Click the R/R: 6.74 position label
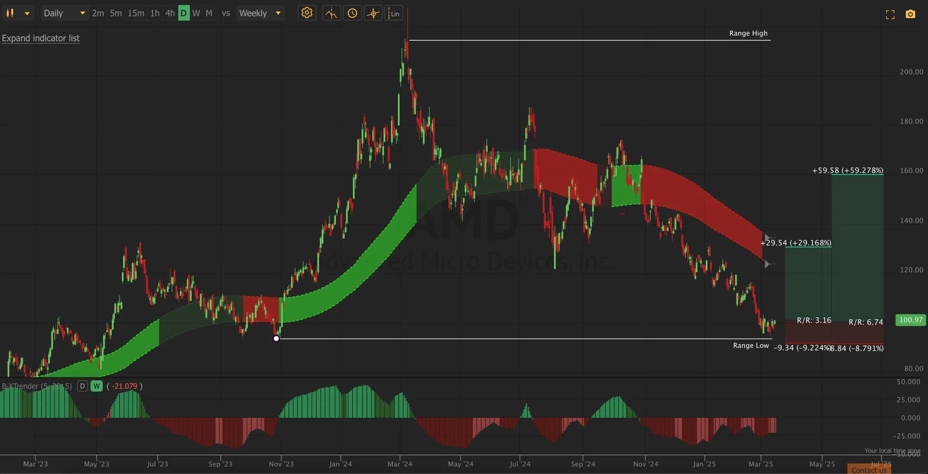This screenshot has height=474, width=928. click(x=865, y=322)
